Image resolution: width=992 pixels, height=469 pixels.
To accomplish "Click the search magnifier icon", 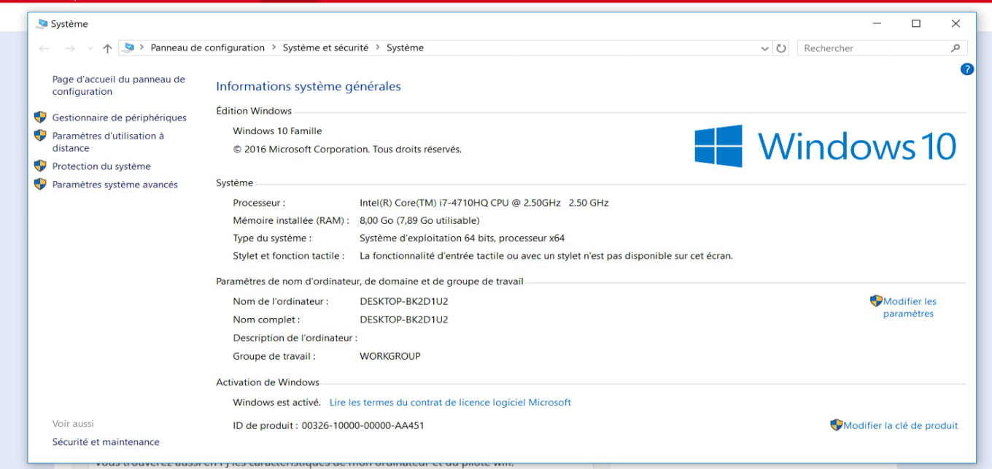I will (956, 48).
